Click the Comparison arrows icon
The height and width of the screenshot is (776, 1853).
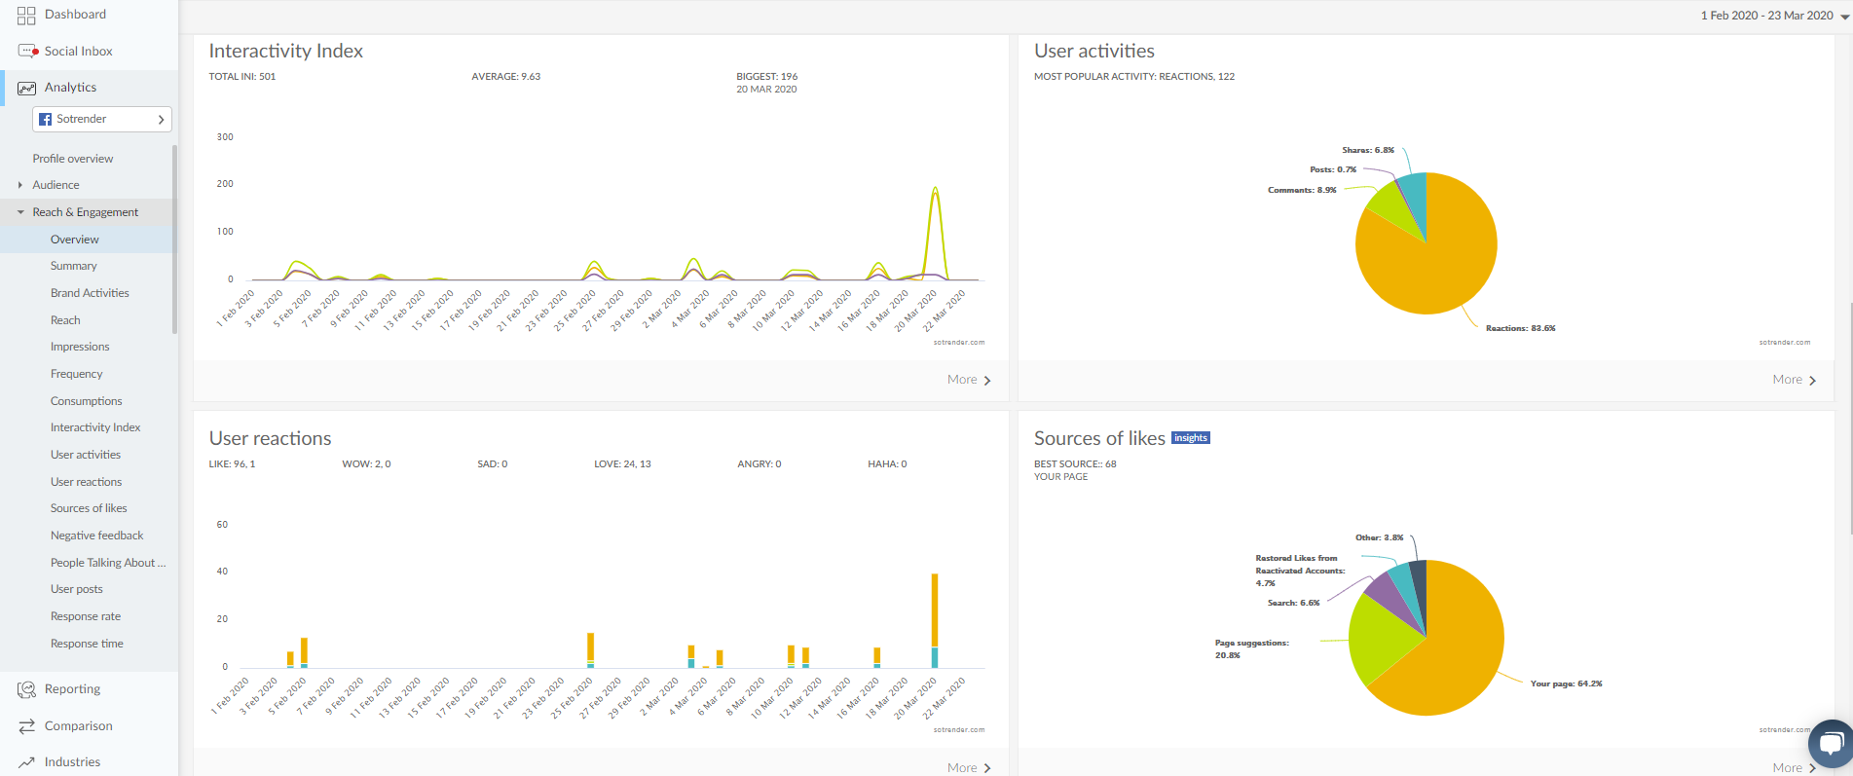point(26,726)
